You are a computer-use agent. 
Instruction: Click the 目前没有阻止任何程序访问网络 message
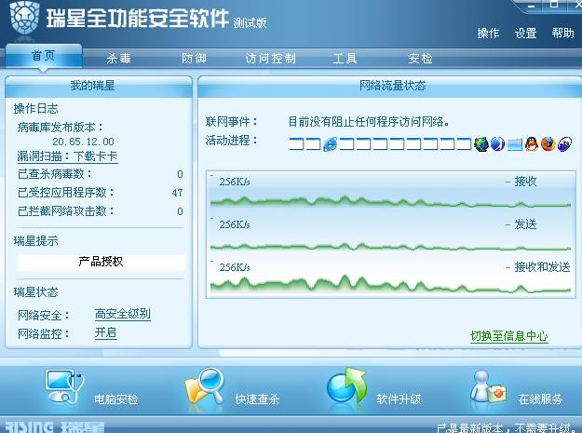click(x=370, y=121)
